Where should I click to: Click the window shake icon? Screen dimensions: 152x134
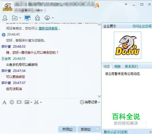click(19, 102)
